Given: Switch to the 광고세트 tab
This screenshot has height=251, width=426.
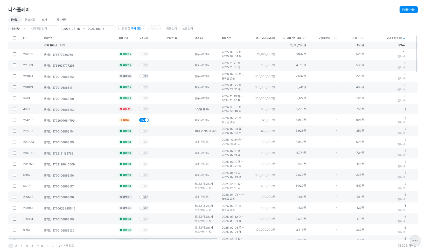Looking at the screenshot, I should (x=30, y=20).
